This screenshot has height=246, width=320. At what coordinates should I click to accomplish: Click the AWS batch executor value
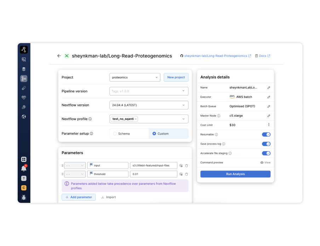click(241, 97)
